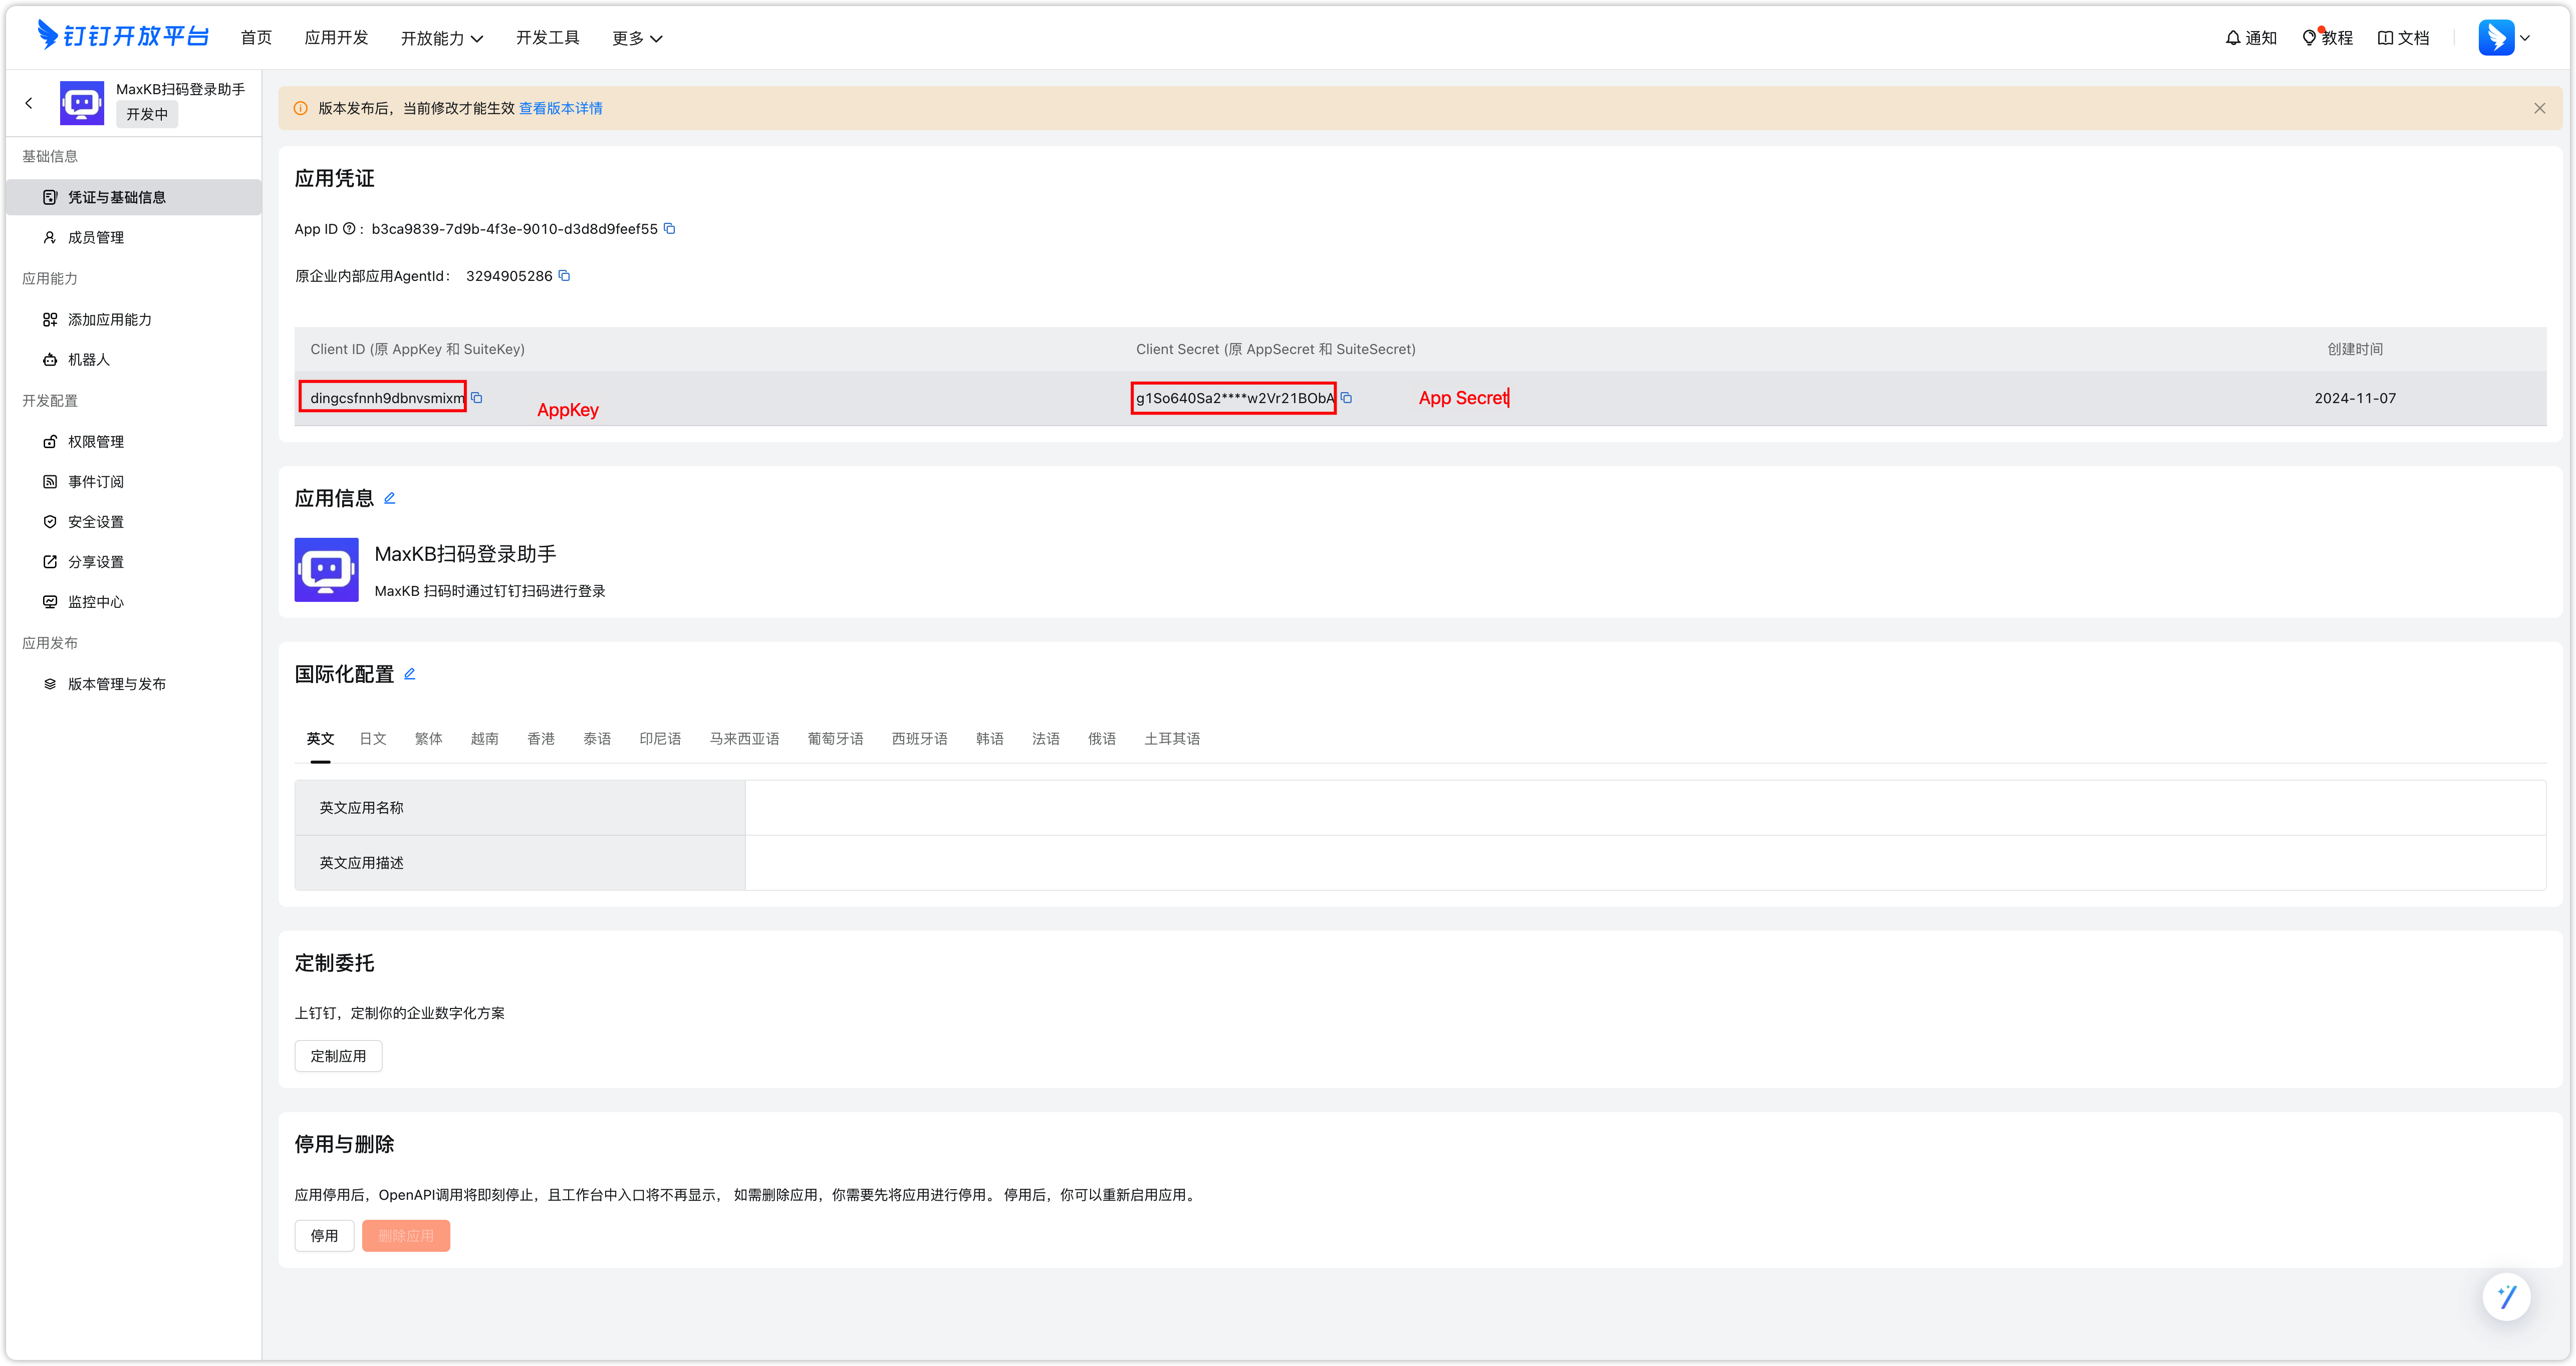2576x1366 pixels.
Task: Click the App ID help question icon
Action: [x=349, y=229]
